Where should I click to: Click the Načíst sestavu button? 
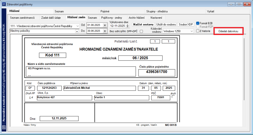143,25
